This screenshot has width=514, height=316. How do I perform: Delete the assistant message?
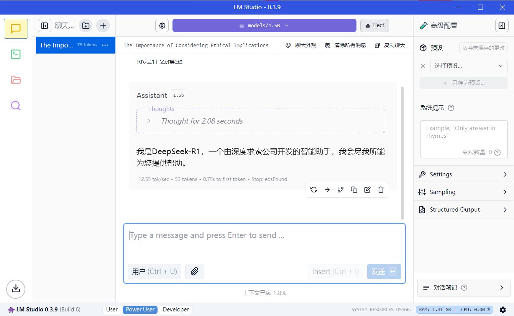(x=381, y=190)
